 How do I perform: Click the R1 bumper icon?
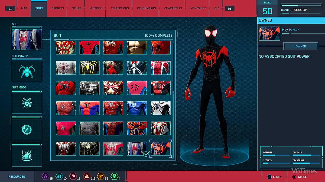point(229,8)
